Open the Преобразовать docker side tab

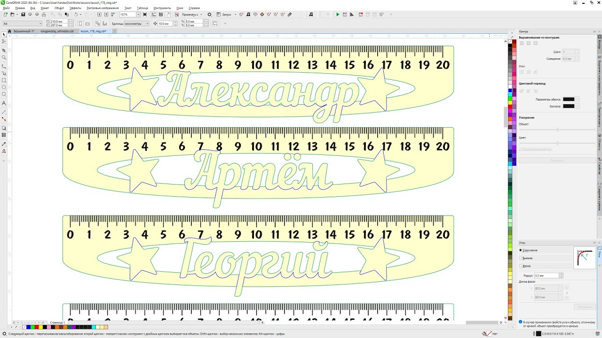point(599,114)
